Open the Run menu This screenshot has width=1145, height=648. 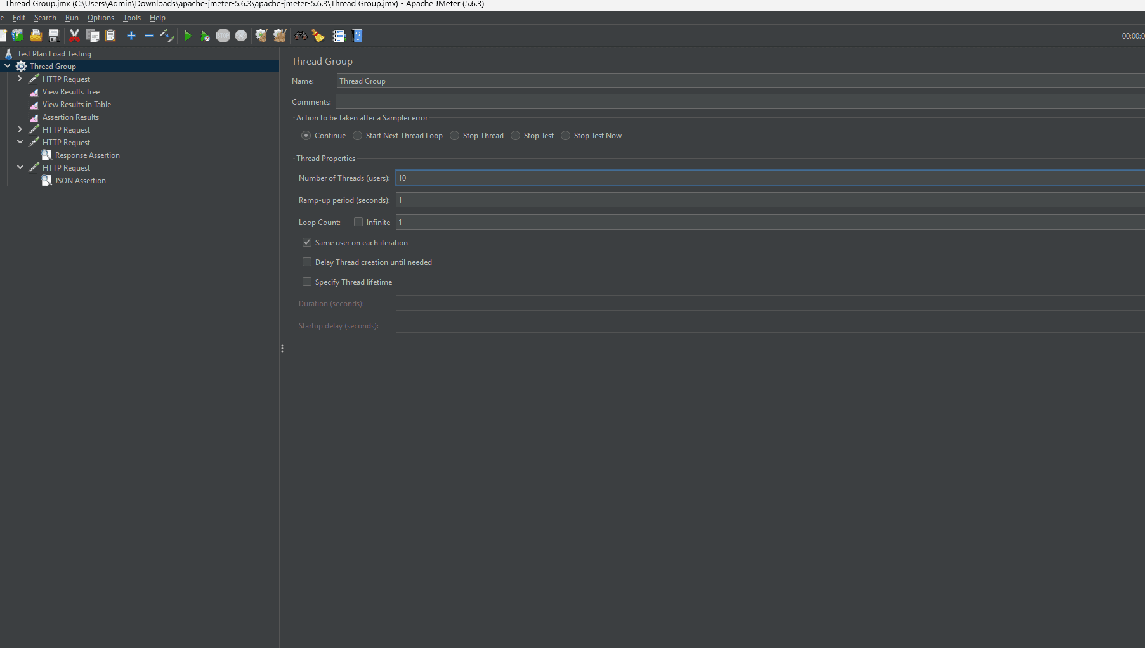point(72,18)
